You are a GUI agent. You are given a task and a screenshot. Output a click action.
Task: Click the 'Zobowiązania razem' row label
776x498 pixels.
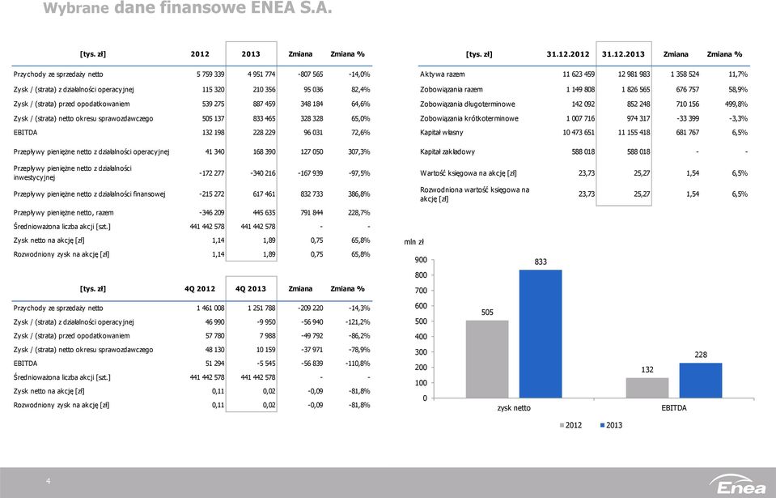pos(452,90)
